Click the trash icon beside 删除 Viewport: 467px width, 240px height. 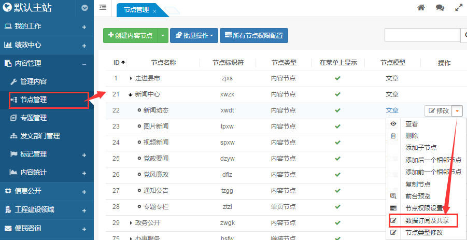[x=393, y=136]
